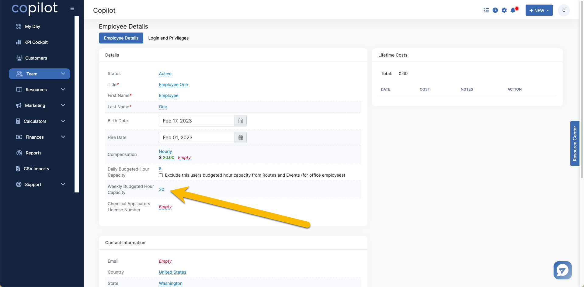This screenshot has width=584, height=287.
Task: Click the CSV Imports file icon
Action: 18,168
